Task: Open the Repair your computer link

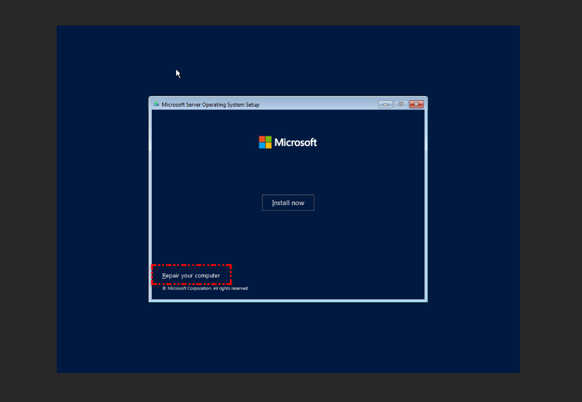Action: tap(191, 276)
